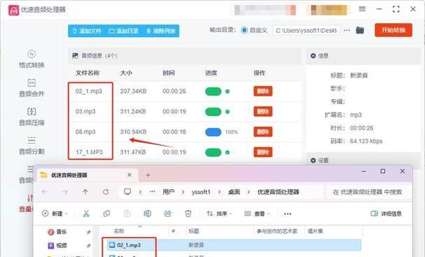425x257 pixels.
Task: Go up one folder in File Explorer
Action: tap(85, 192)
